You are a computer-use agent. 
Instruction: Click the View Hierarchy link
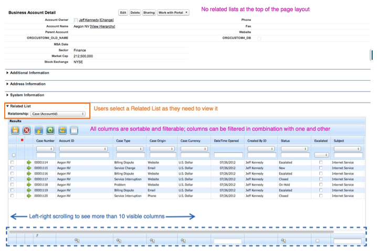tap(102, 26)
